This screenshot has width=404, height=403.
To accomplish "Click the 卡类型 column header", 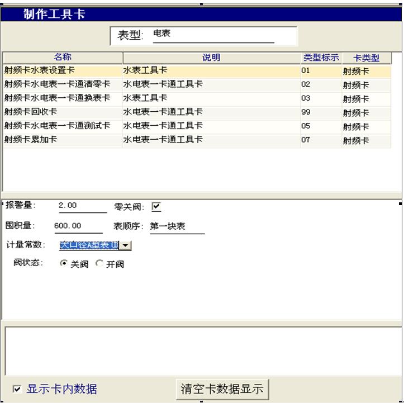I will (366, 58).
